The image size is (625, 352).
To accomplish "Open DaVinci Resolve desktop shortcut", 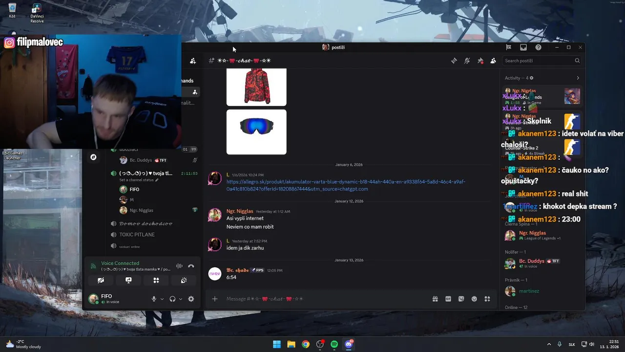I will pos(37,14).
